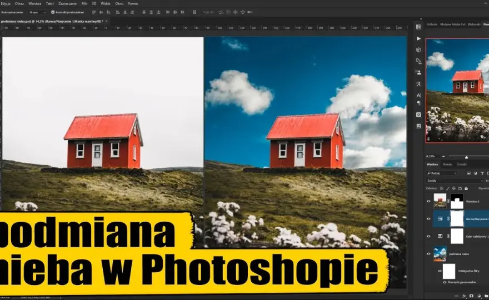Open the Warstwa menu

click(34, 4)
